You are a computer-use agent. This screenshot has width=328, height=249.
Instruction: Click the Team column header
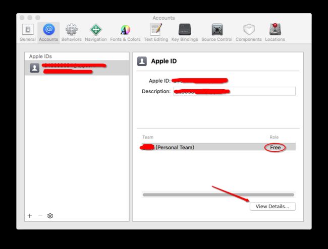pyautogui.click(x=148, y=137)
